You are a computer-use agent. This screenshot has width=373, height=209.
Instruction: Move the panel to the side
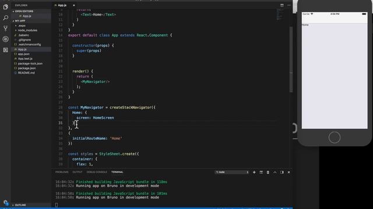click(282, 172)
